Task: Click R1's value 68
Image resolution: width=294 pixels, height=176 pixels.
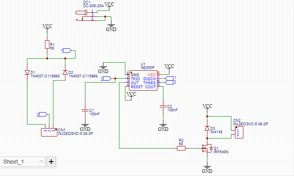Action: click(52, 48)
